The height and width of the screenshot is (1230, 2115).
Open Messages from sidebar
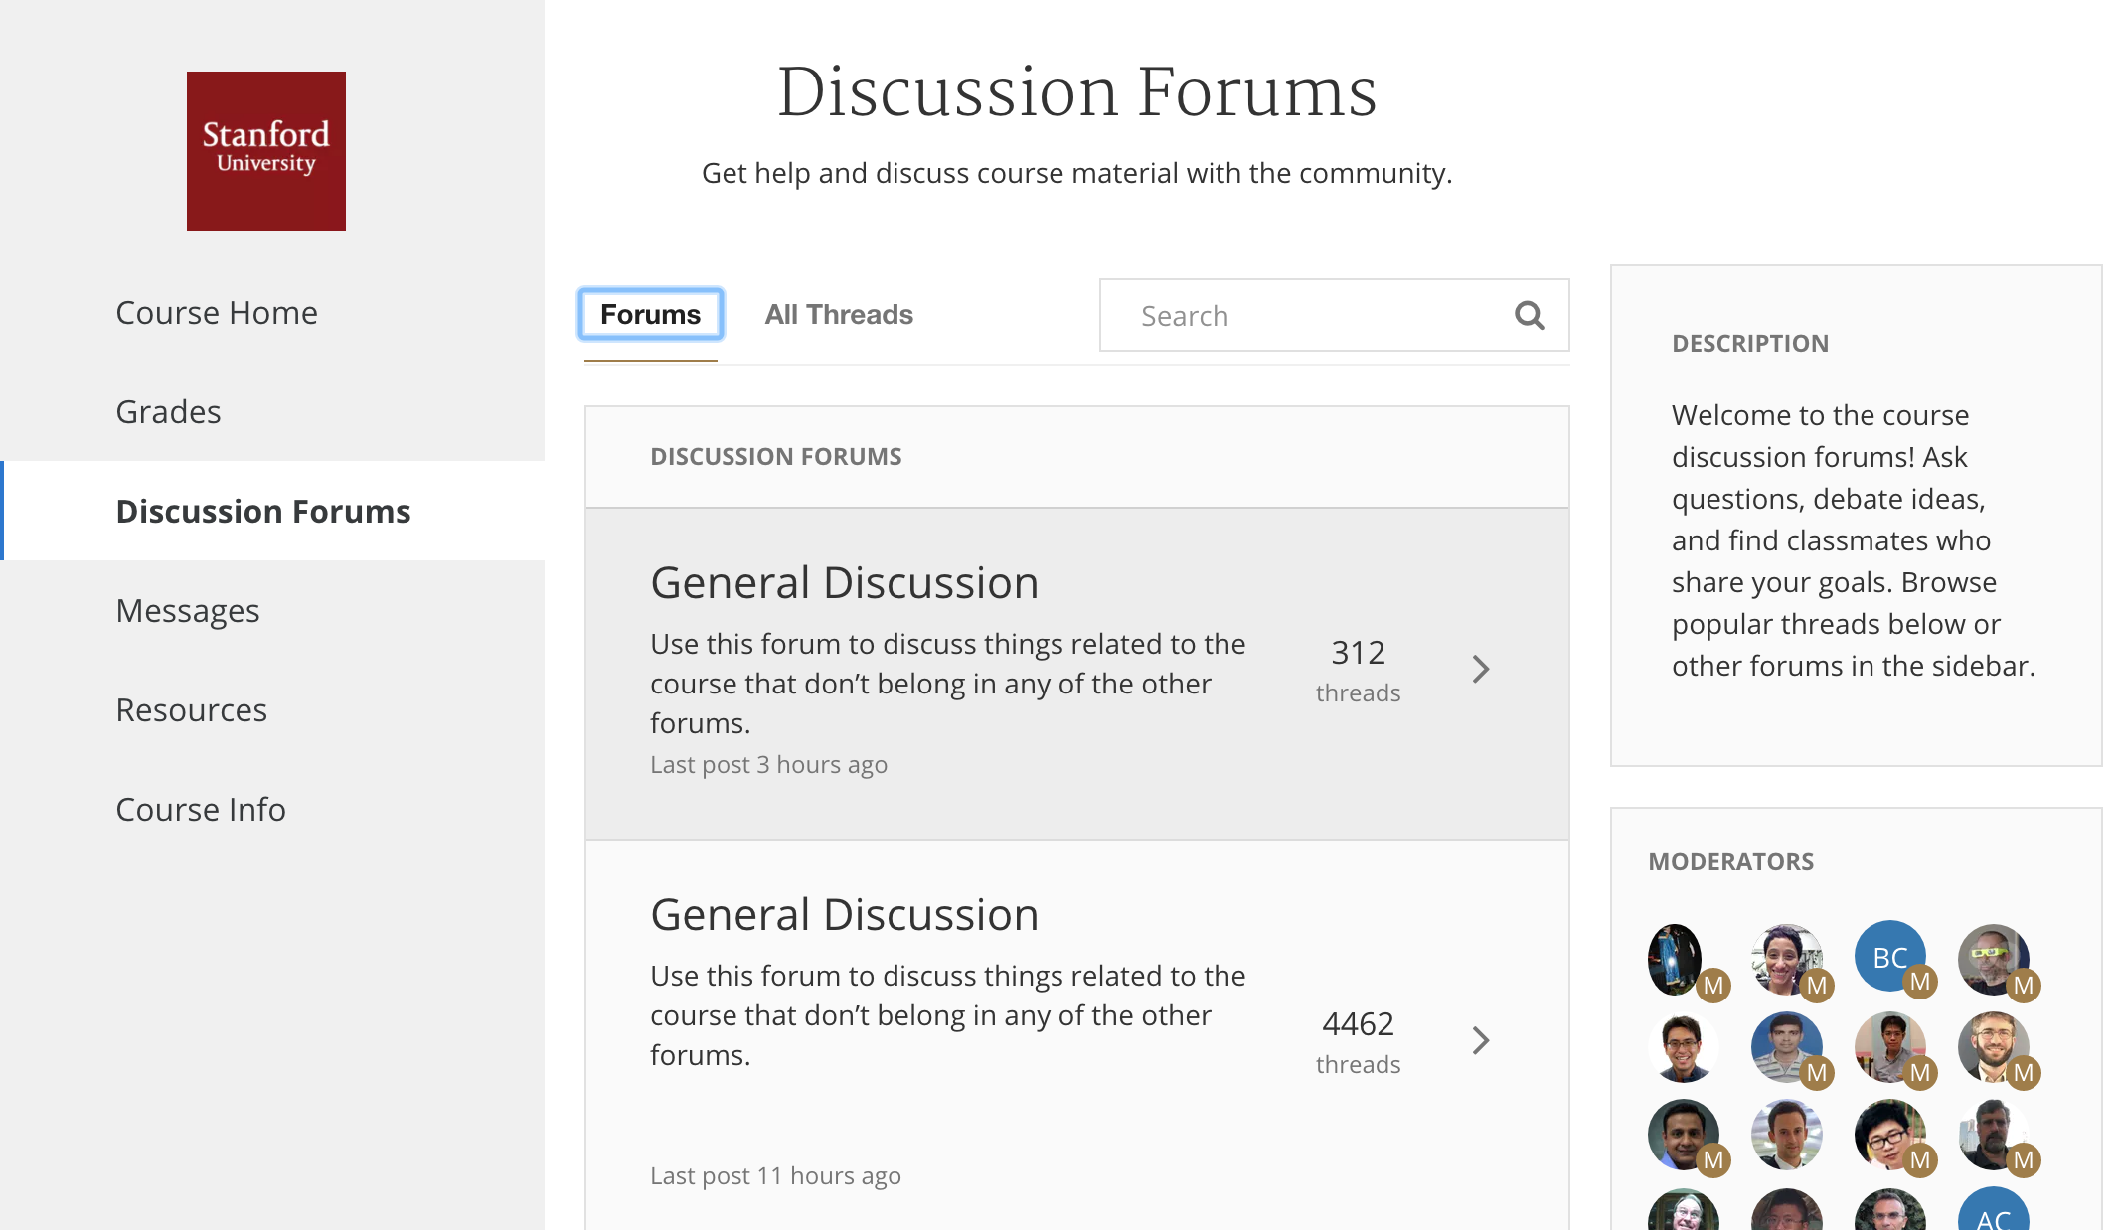coord(187,611)
